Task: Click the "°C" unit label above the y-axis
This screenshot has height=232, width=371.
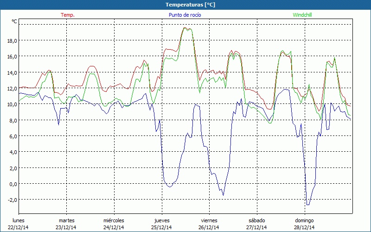Action: [14, 21]
